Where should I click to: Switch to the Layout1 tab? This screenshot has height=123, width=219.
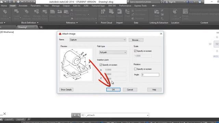coord(9,119)
